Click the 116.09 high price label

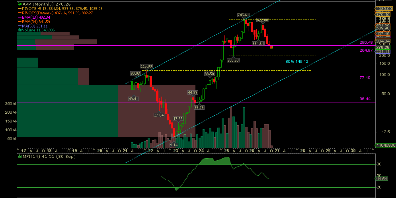[146, 66]
